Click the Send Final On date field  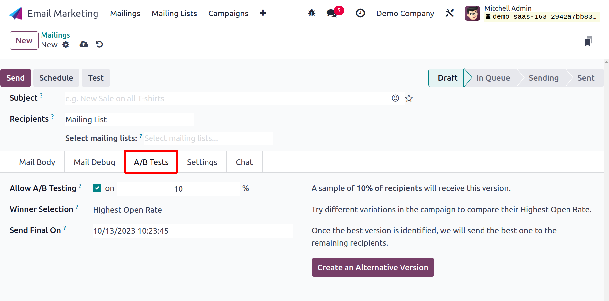pos(192,231)
